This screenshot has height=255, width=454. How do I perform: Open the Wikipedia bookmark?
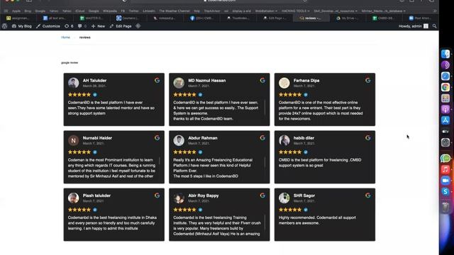[110, 11]
